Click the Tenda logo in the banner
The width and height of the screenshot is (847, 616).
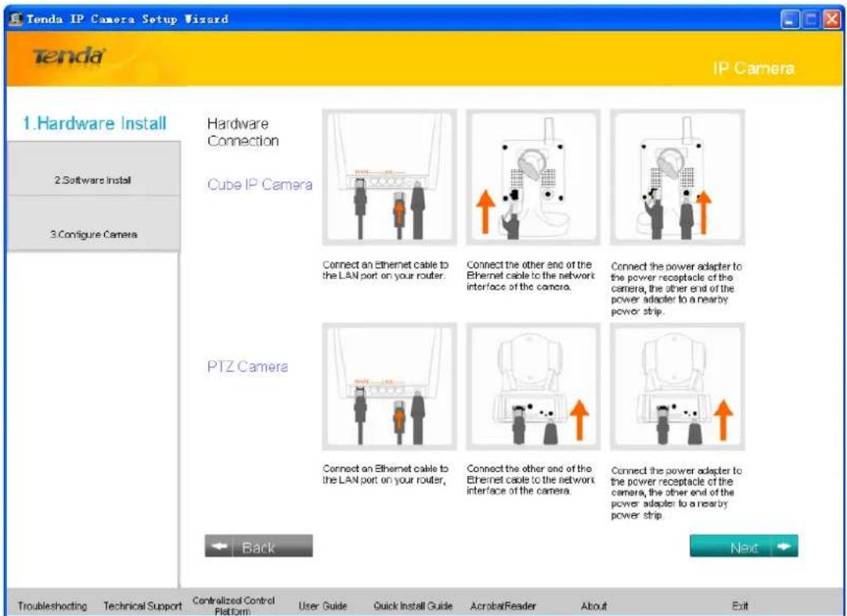click(69, 56)
